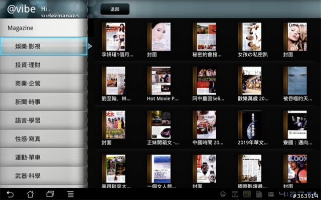Open the 語言·學習 category

coord(44,120)
